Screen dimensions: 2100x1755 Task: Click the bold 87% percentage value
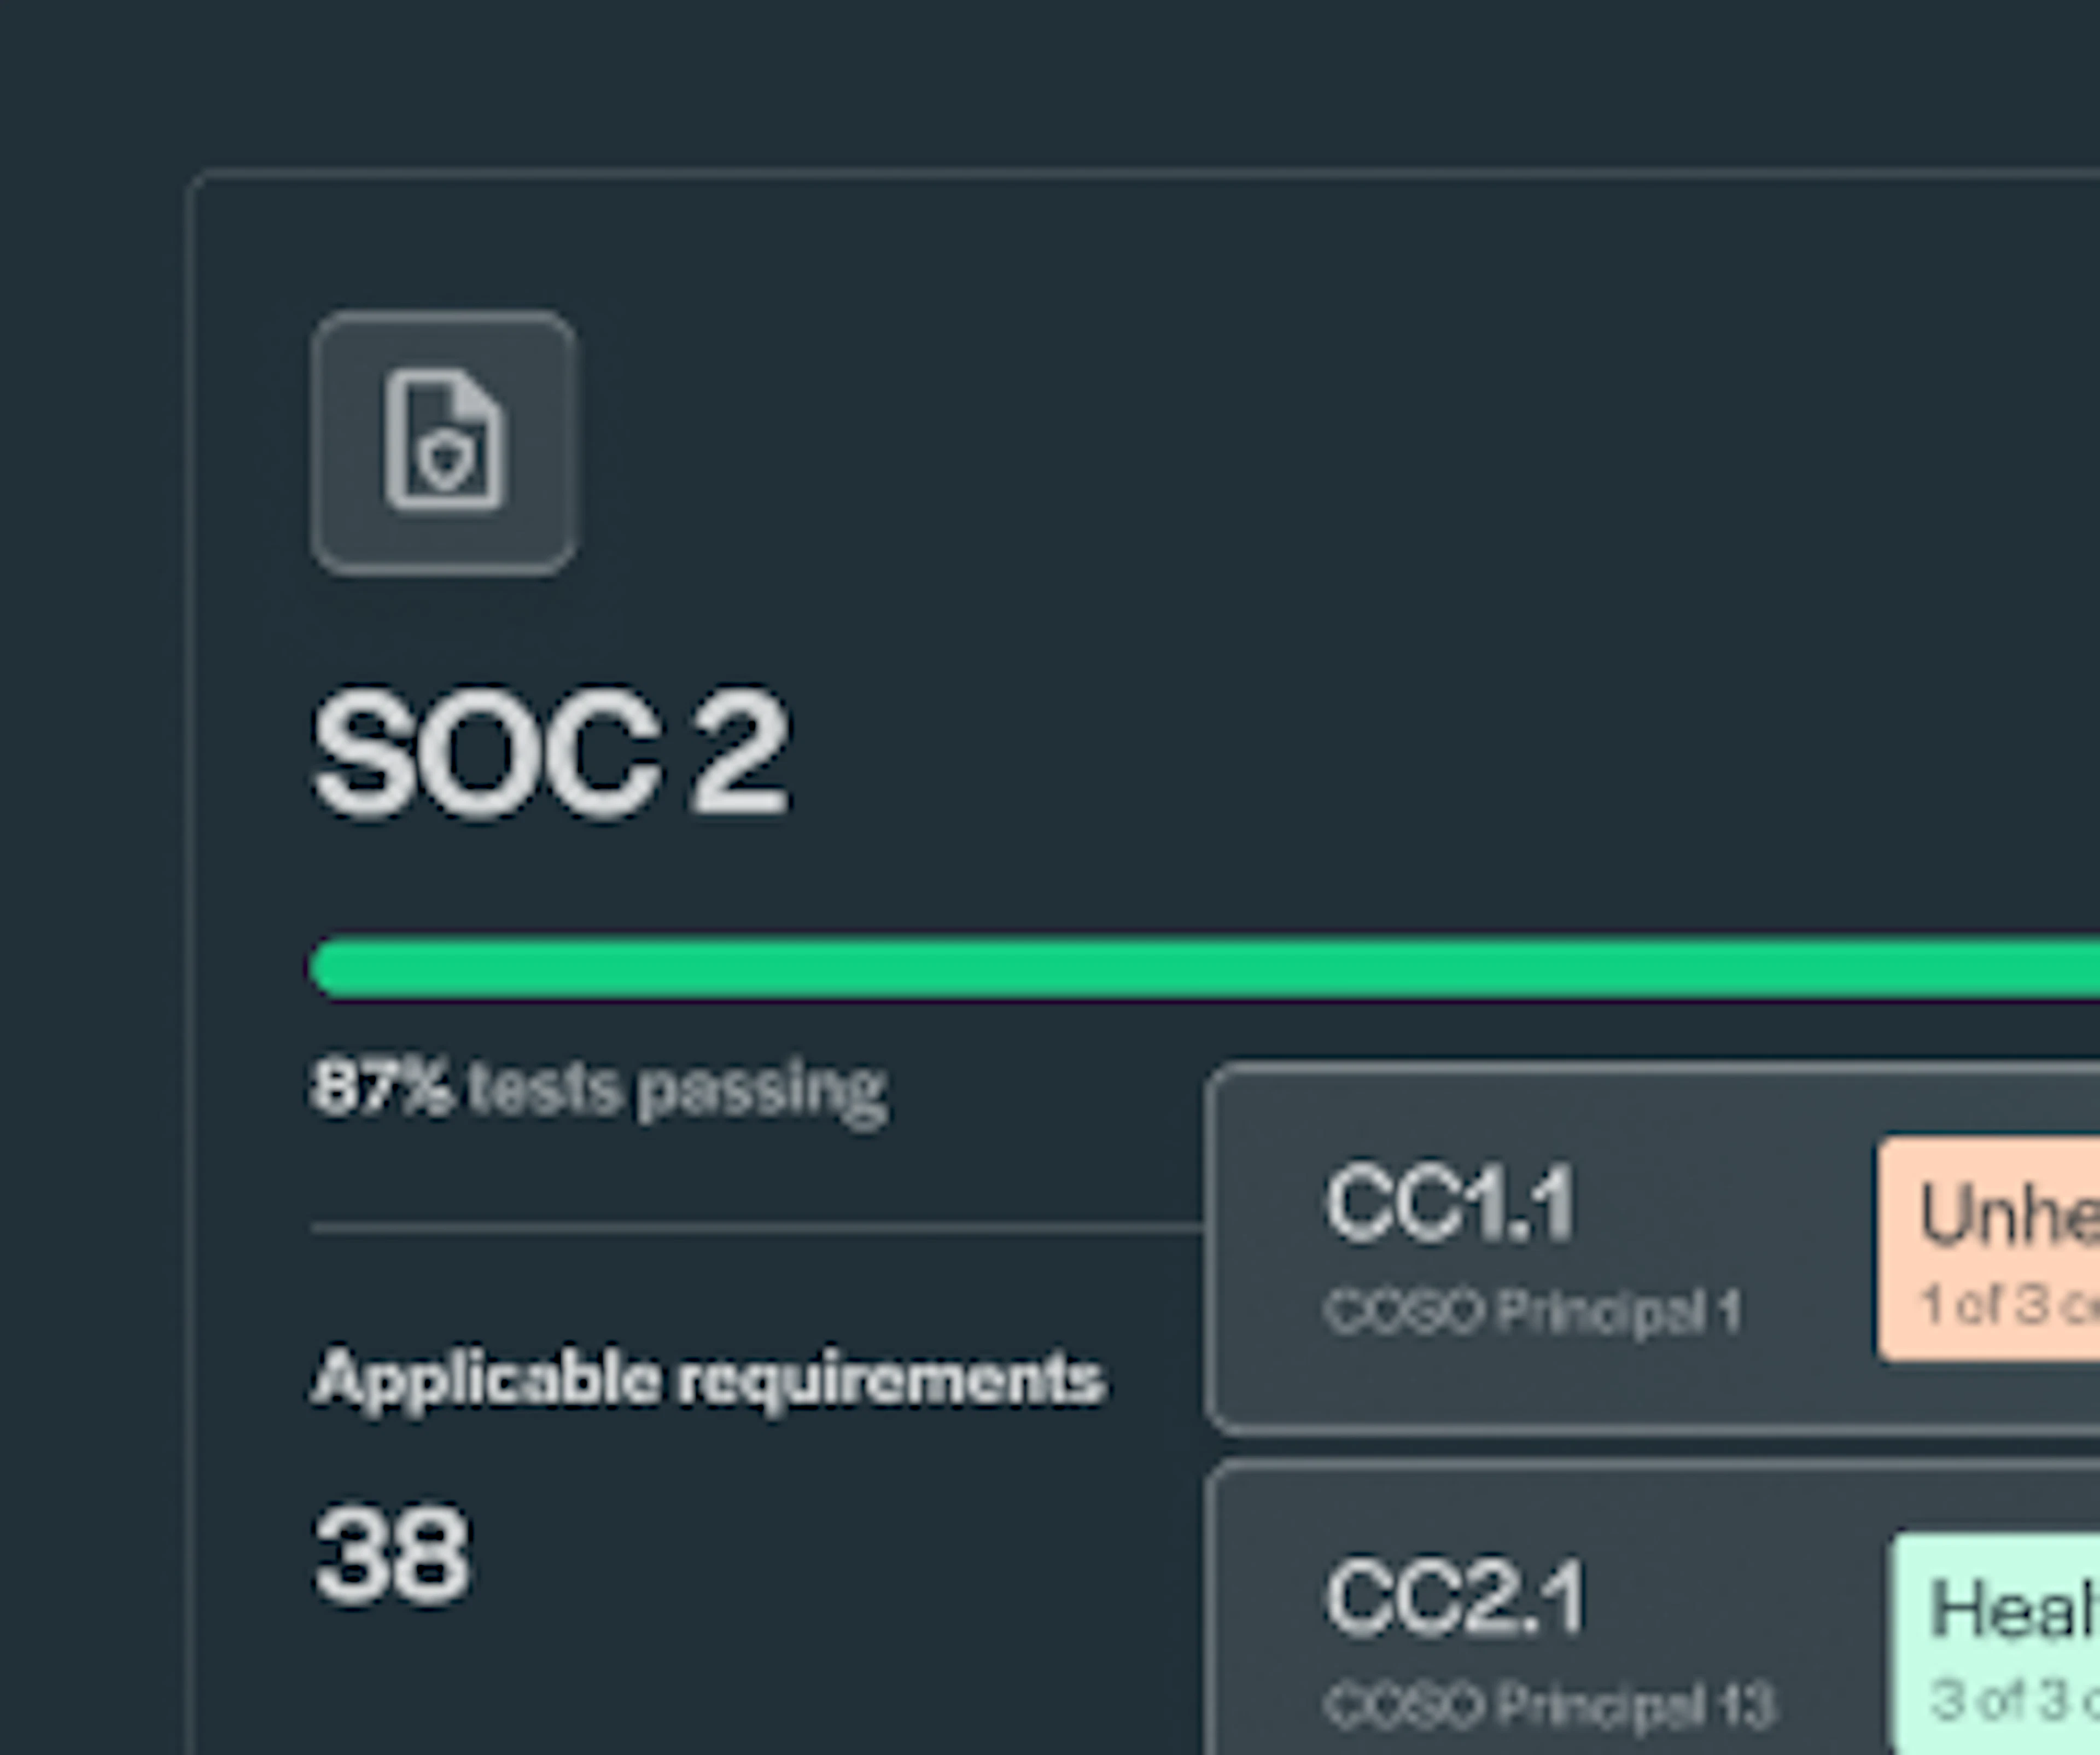tap(380, 1088)
